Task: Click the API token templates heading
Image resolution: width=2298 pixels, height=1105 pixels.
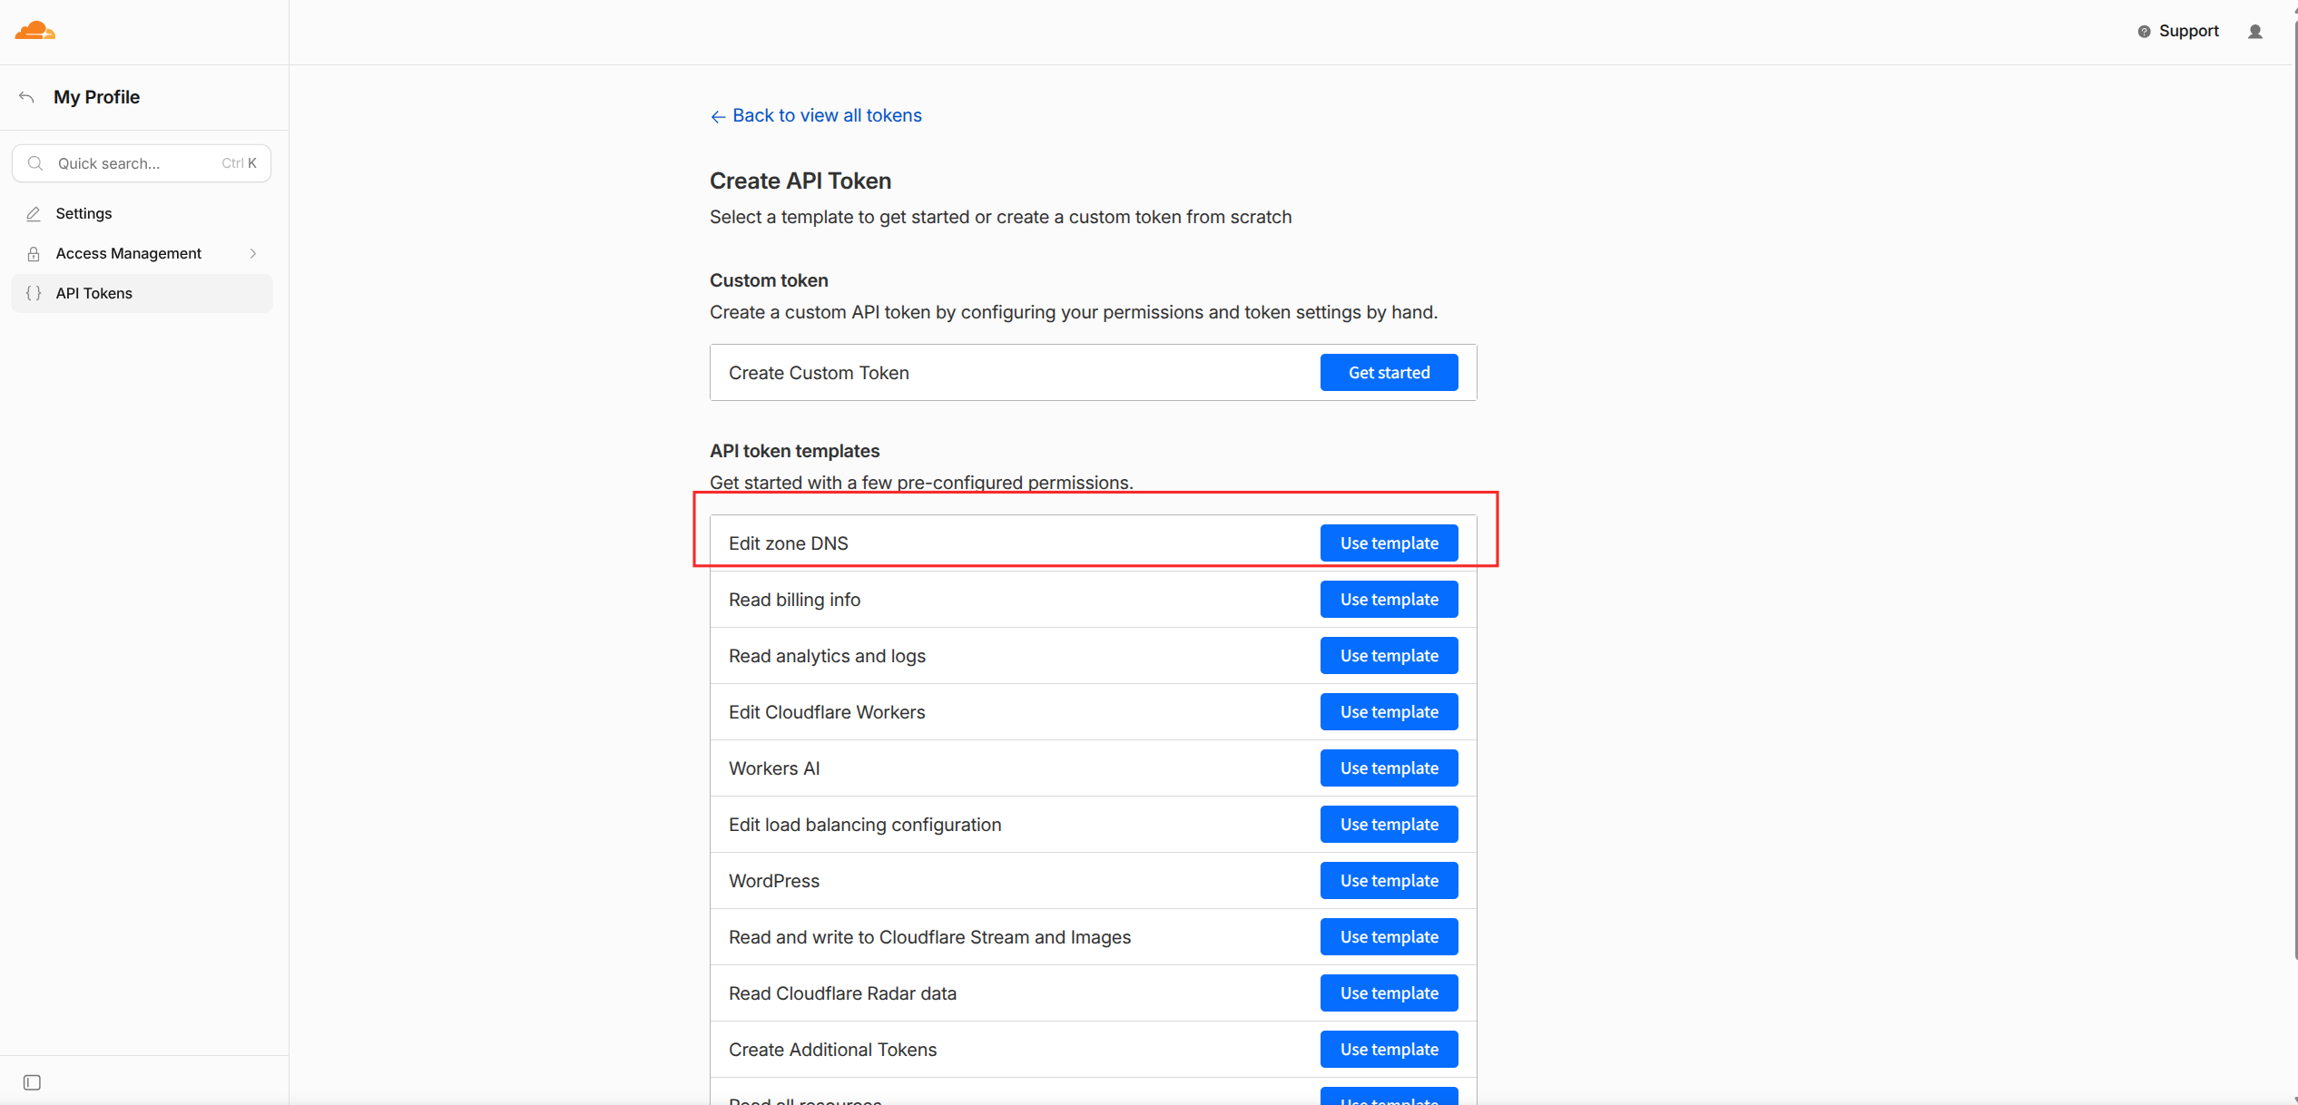Action: 794,451
